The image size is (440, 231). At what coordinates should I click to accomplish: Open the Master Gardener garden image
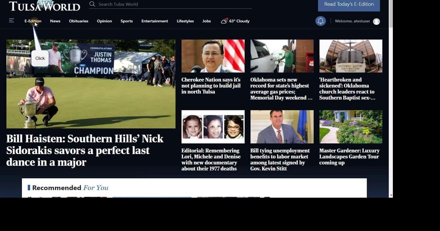click(351, 127)
